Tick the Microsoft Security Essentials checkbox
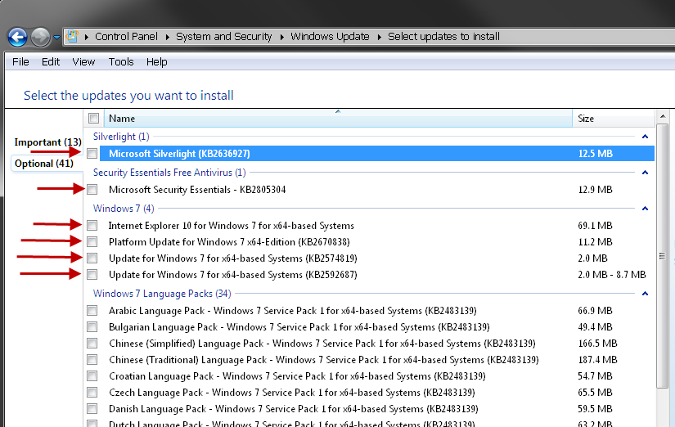The width and height of the screenshot is (675, 427). (x=92, y=190)
